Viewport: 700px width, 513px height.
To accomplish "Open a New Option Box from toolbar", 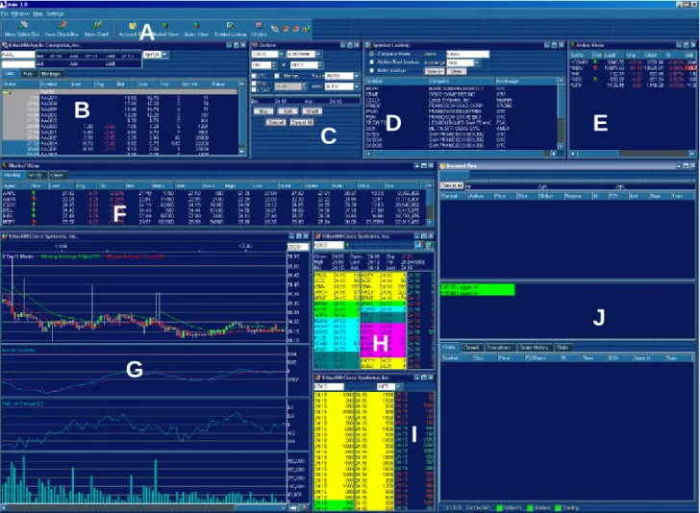I will pos(22,29).
